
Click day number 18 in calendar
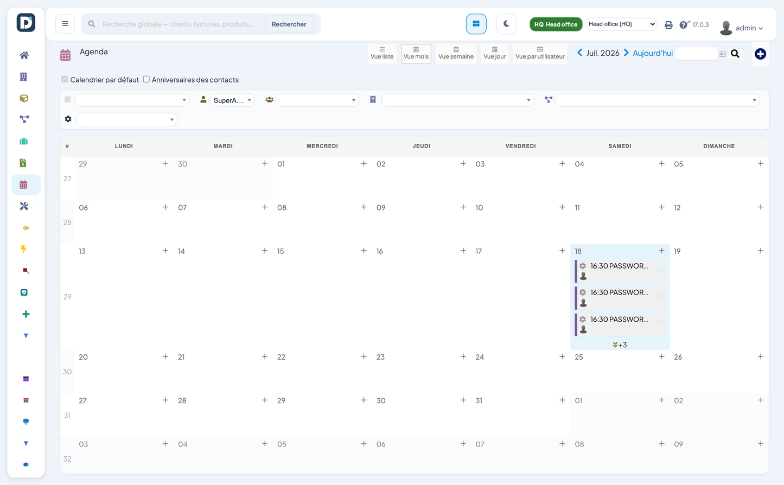pyautogui.click(x=578, y=251)
